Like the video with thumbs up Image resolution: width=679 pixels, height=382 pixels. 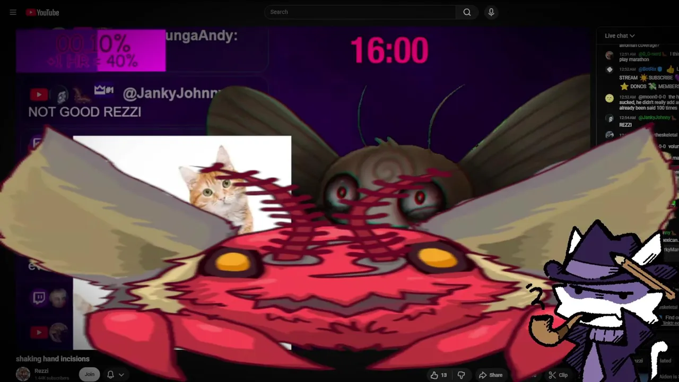tap(439, 375)
